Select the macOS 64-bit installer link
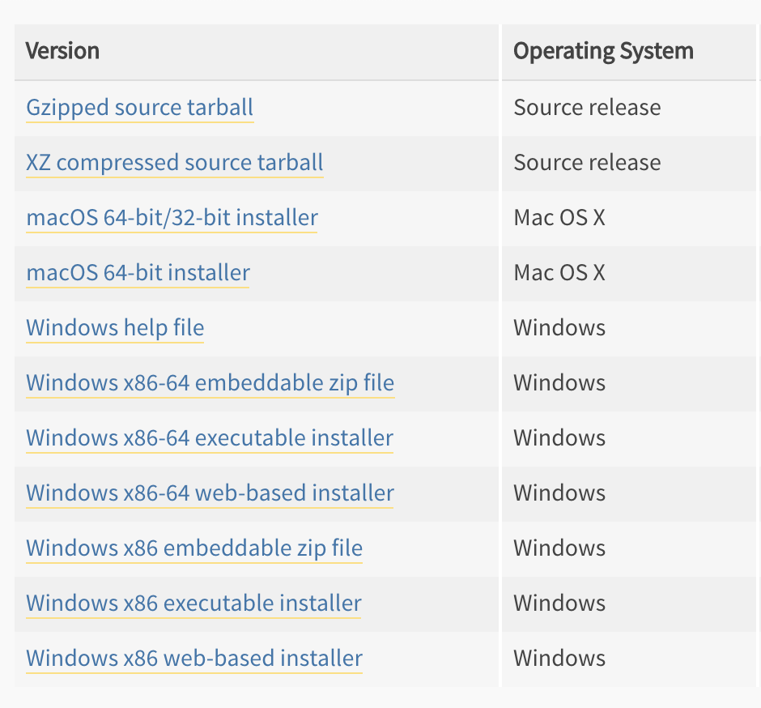 coord(138,273)
